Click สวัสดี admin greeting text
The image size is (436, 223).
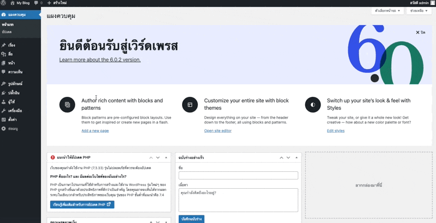419,3
